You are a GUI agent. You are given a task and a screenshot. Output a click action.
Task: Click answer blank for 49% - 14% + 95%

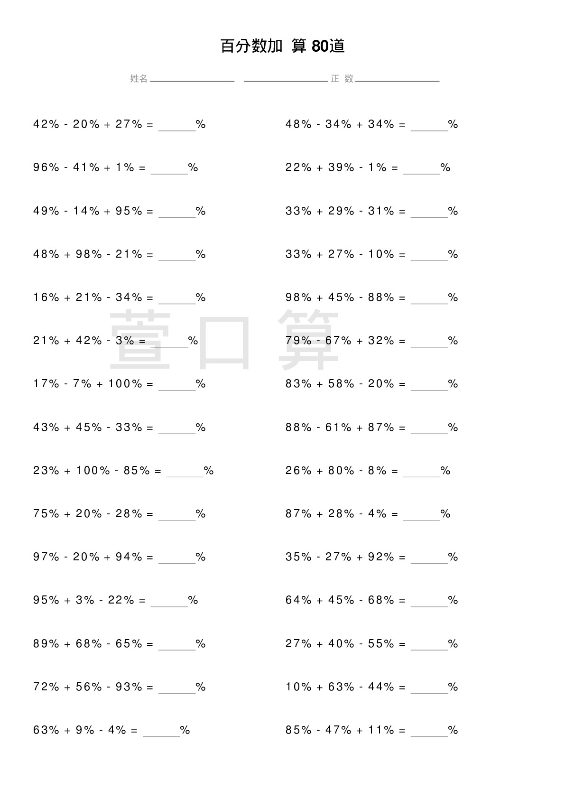point(177,212)
